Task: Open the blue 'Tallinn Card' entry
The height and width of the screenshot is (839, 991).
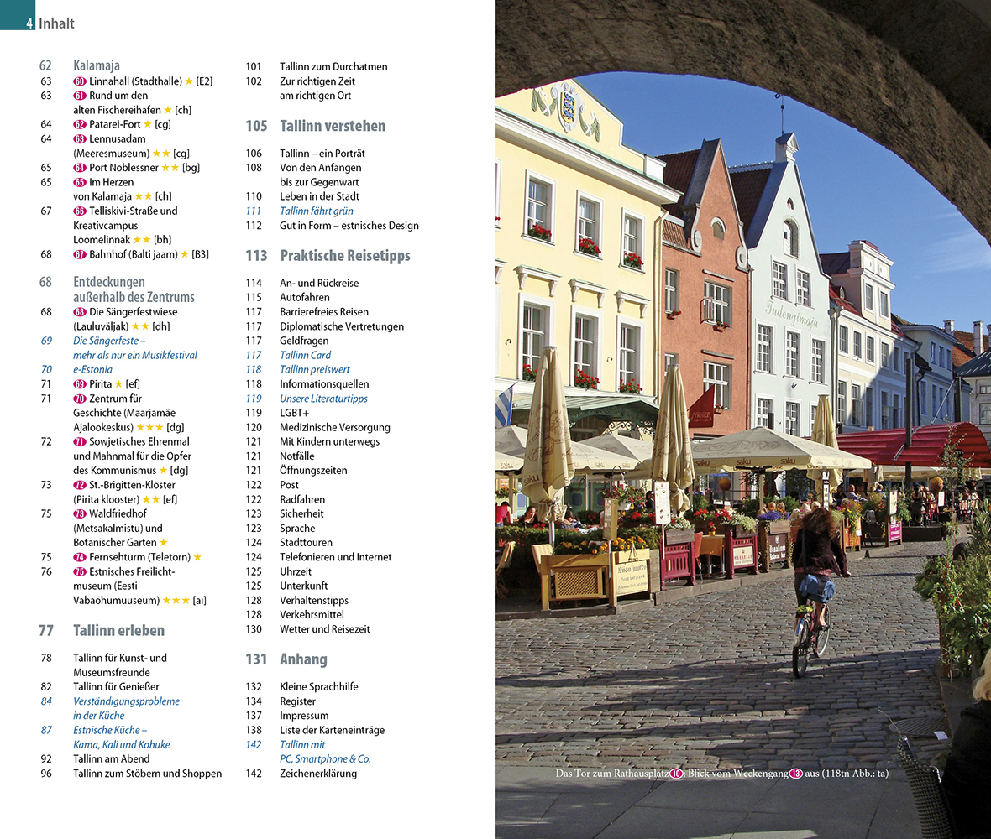Action: coord(305,355)
